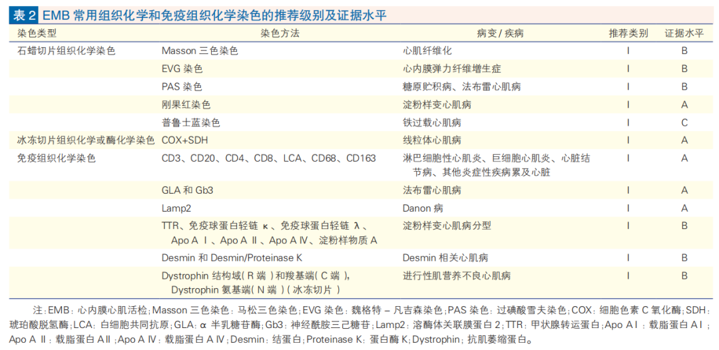The width and height of the screenshot is (719, 350).
Task: Select the 'Lamp2' cell
Action: click(176, 208)
